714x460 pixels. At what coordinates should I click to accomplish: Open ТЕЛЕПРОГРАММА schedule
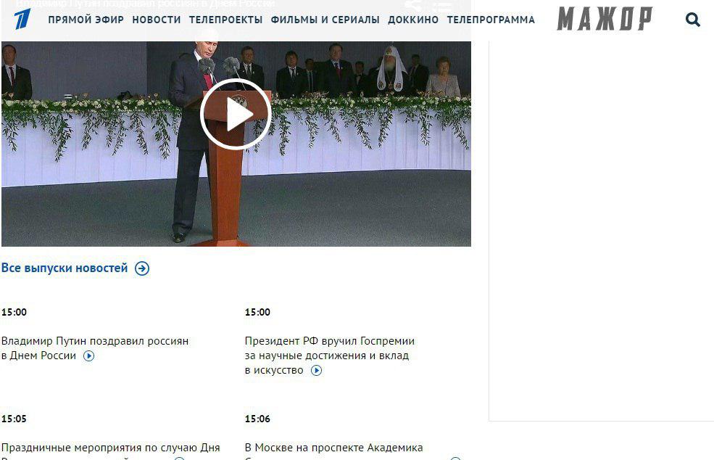[x=491, y=20]
